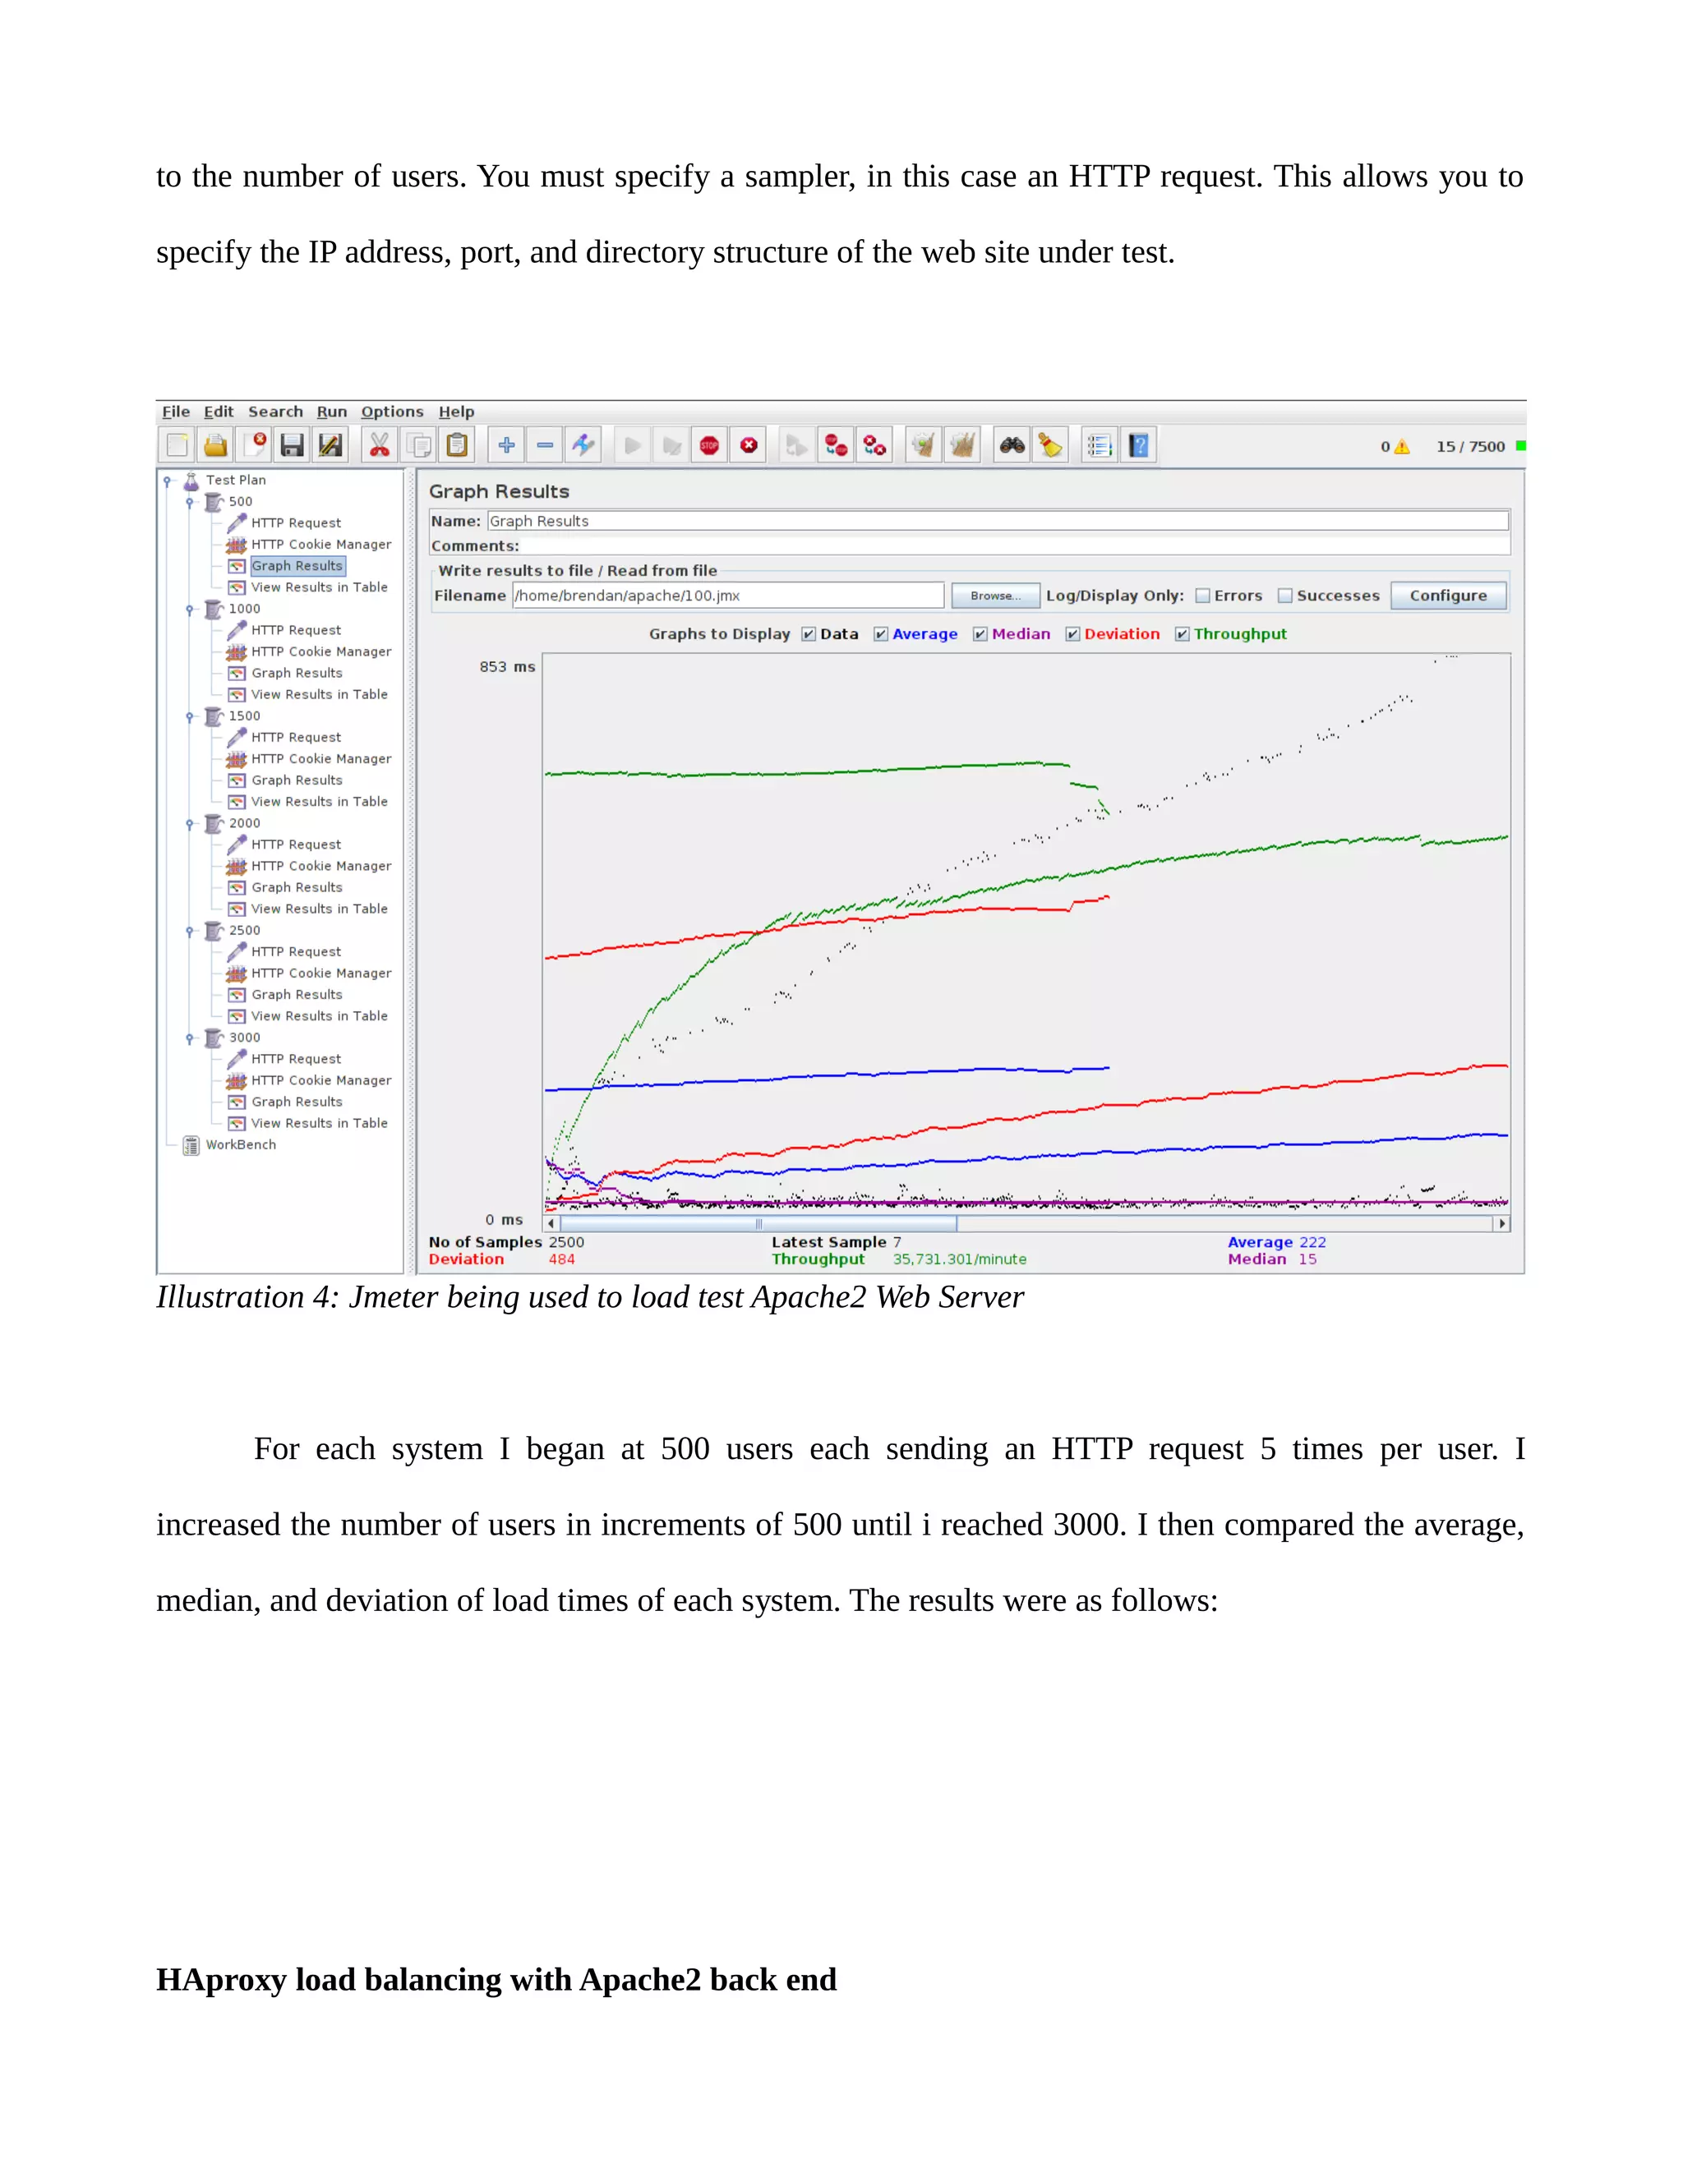
Task: Click the Cut scissors toolbar icon
Action: pyautogui.click(x=379, y=445)
